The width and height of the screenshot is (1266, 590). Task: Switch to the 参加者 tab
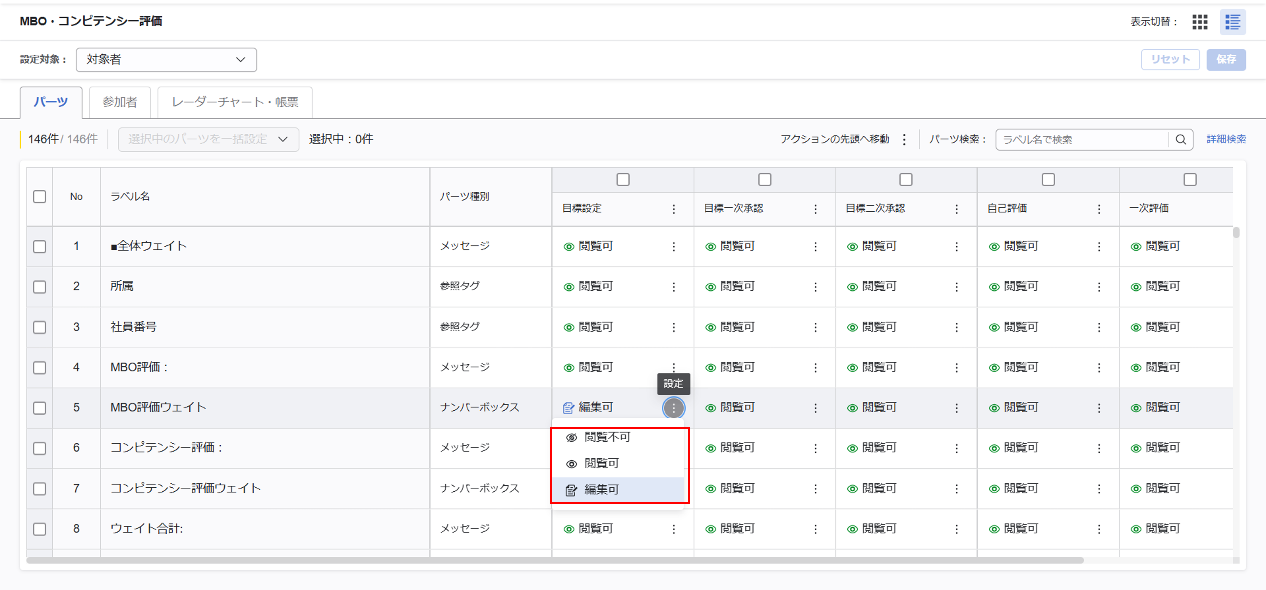[119, 102]
